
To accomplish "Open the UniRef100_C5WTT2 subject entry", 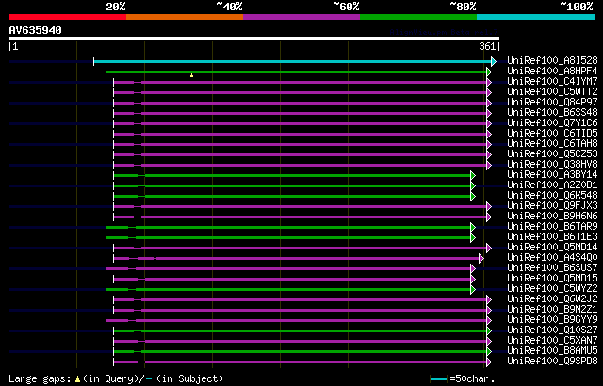I will [x=552, y=92].
